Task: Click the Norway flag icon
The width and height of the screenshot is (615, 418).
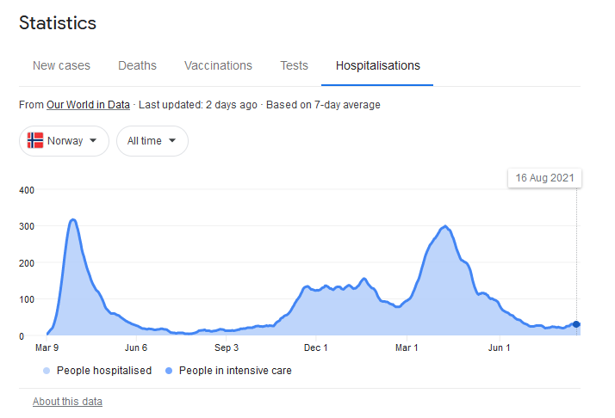Action: (x=35, y=141)
